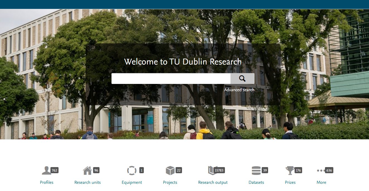Go to Research units
The height and width of the screenshot is (191, 369).
pyautogui.click(x=88, y=182)
